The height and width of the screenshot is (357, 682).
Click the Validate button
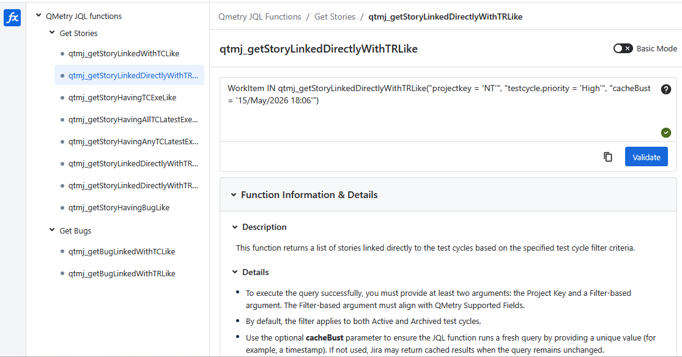click(647, 157)
